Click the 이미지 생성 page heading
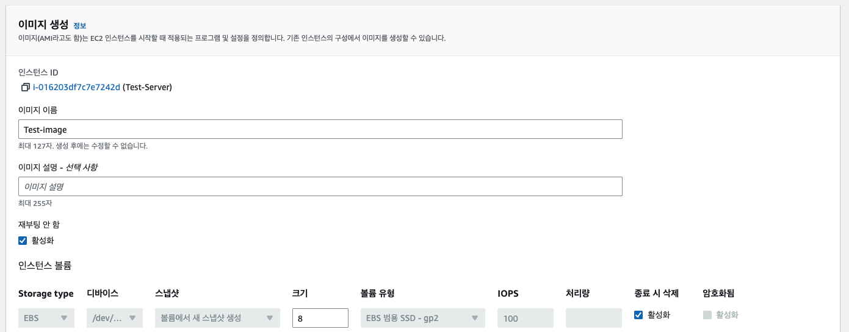 pos(43,25)
